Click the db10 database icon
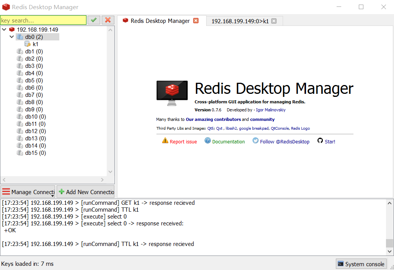This screenshot has height=270, width=394. [x=20, y=117]
